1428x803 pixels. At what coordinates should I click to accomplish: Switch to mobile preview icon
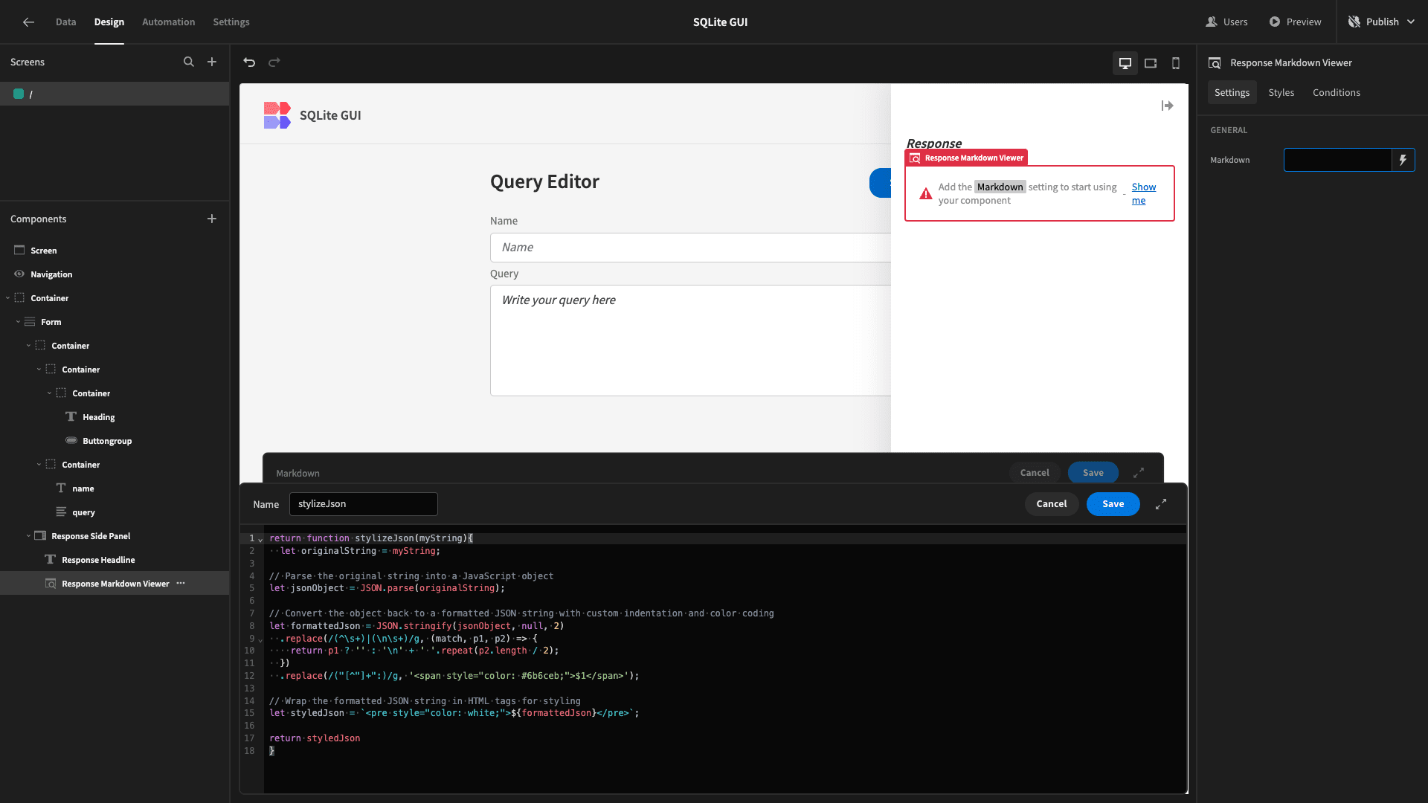click(x=1176, y=63)
